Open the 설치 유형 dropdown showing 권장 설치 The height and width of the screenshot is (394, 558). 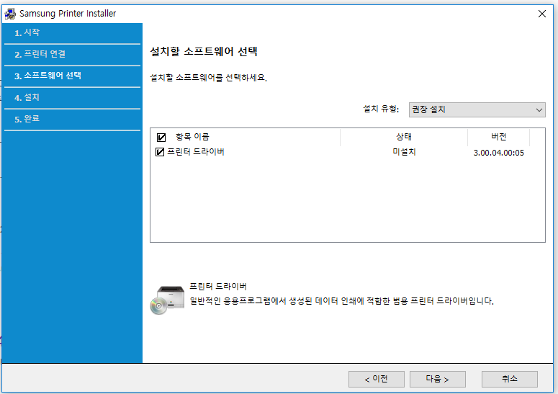pyautogui.click(x=477, y=109)
